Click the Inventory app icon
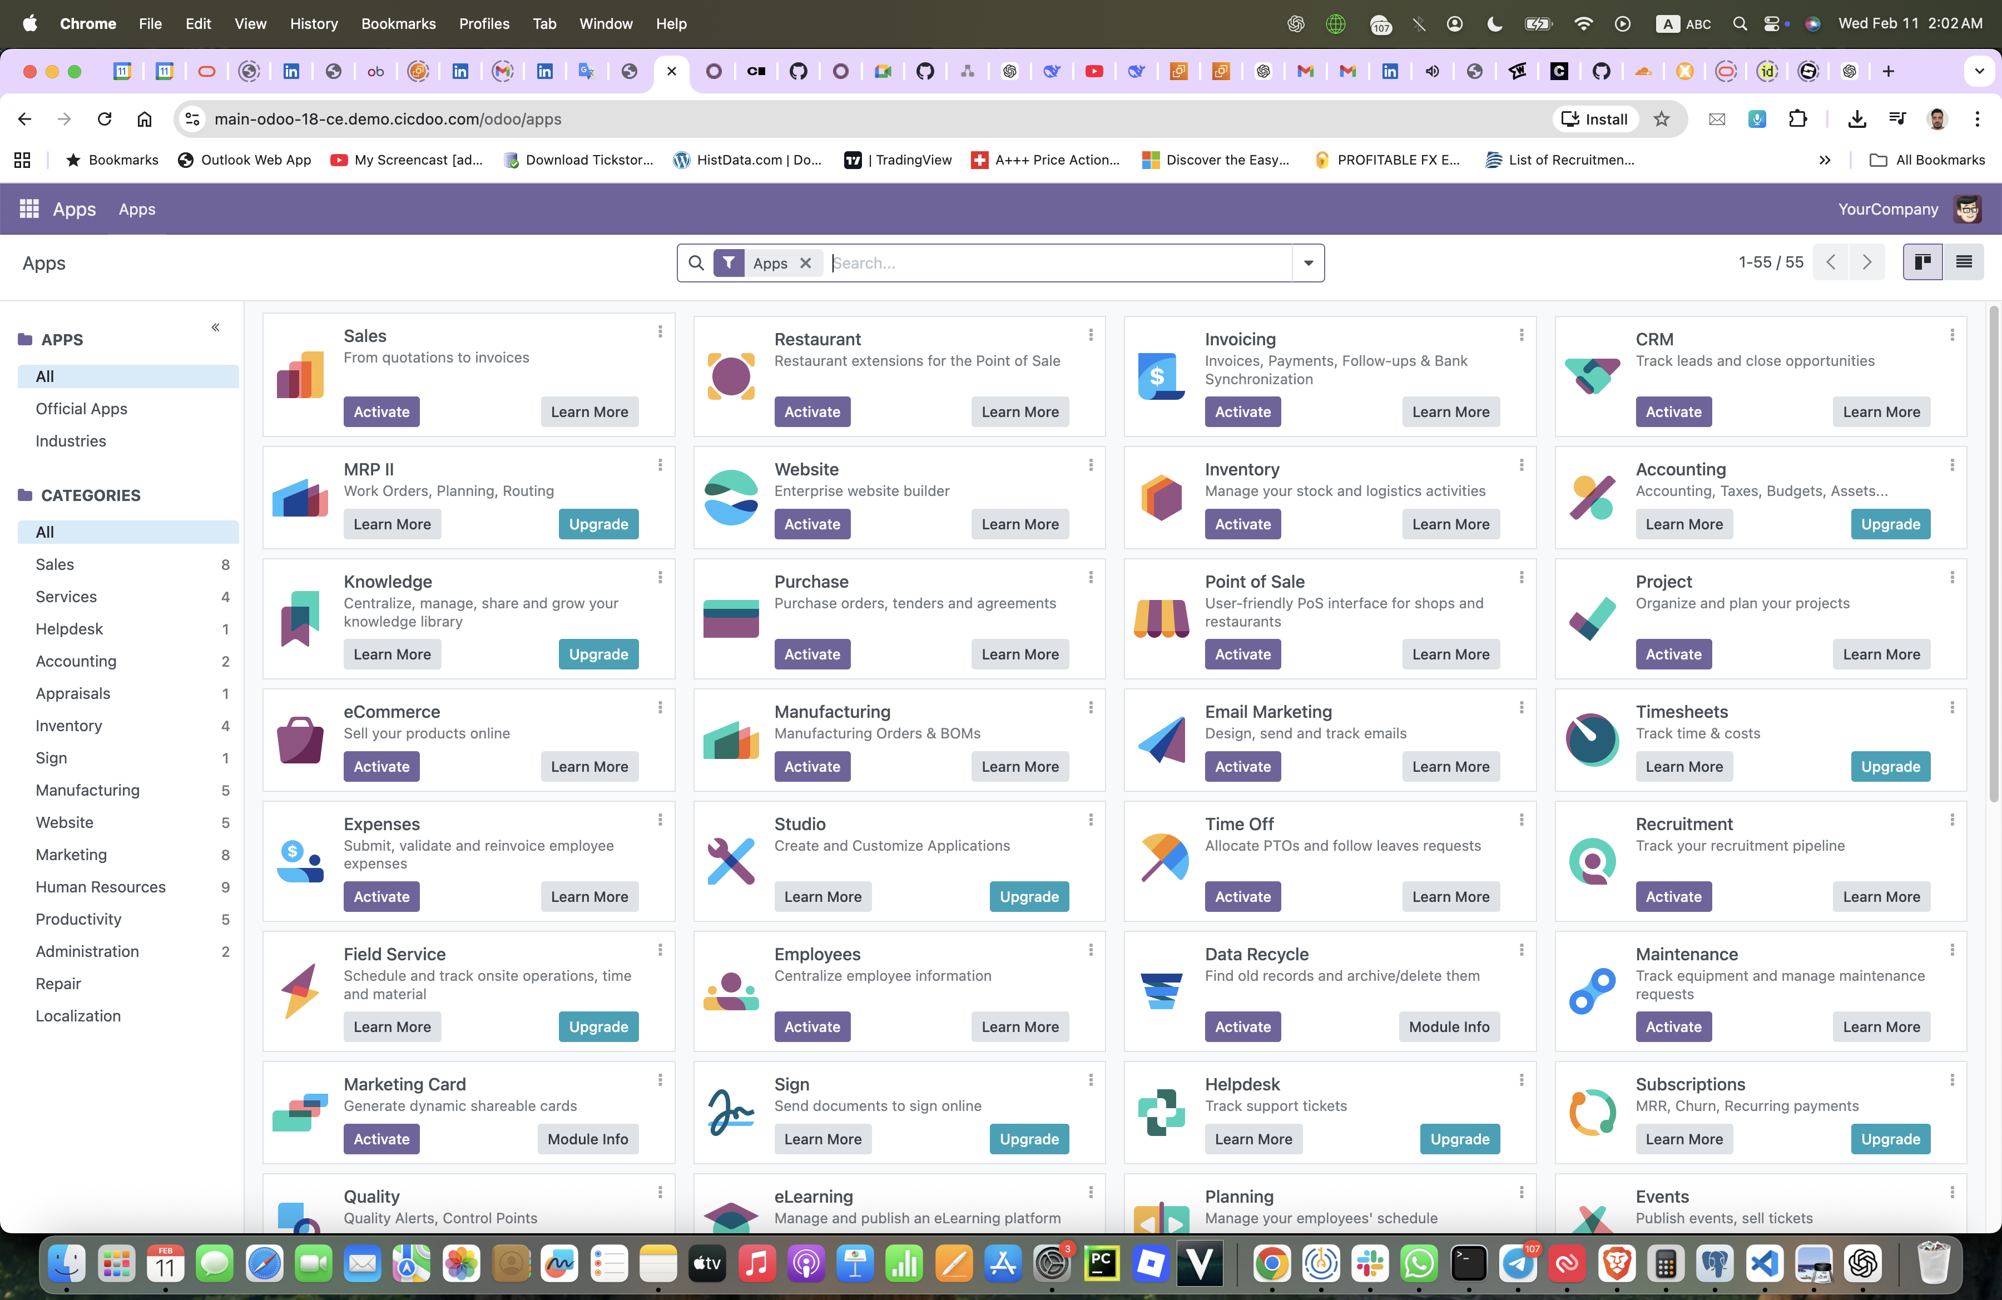 coord(1161,497)
